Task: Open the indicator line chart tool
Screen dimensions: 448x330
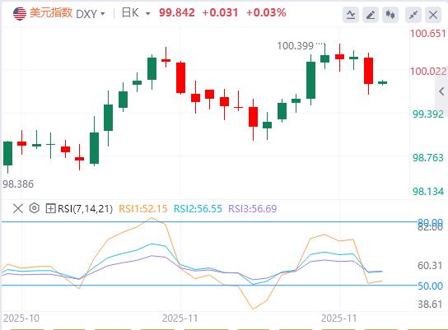Action: tap(351, 14)
